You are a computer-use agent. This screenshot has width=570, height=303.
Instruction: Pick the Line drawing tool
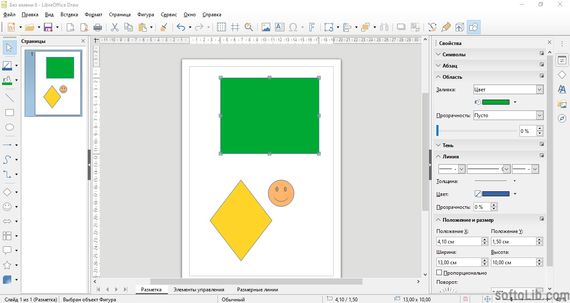pyautogui.click(x=10, y=98)
